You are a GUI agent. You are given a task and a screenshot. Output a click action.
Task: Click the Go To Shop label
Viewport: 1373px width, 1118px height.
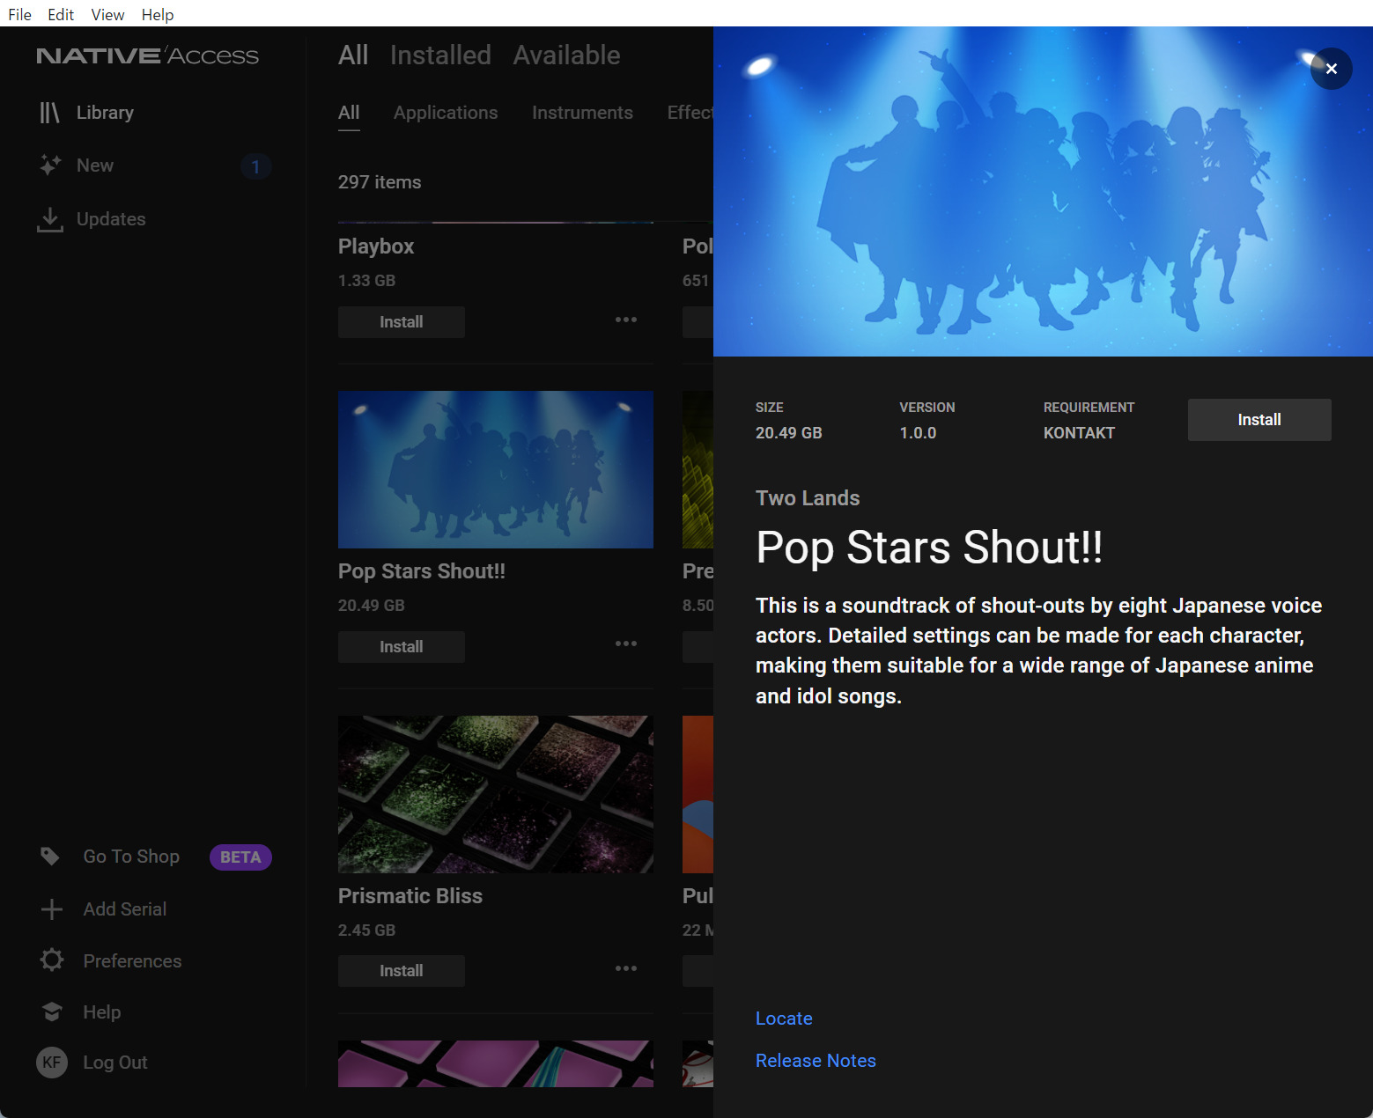click(x=131, y=857)
